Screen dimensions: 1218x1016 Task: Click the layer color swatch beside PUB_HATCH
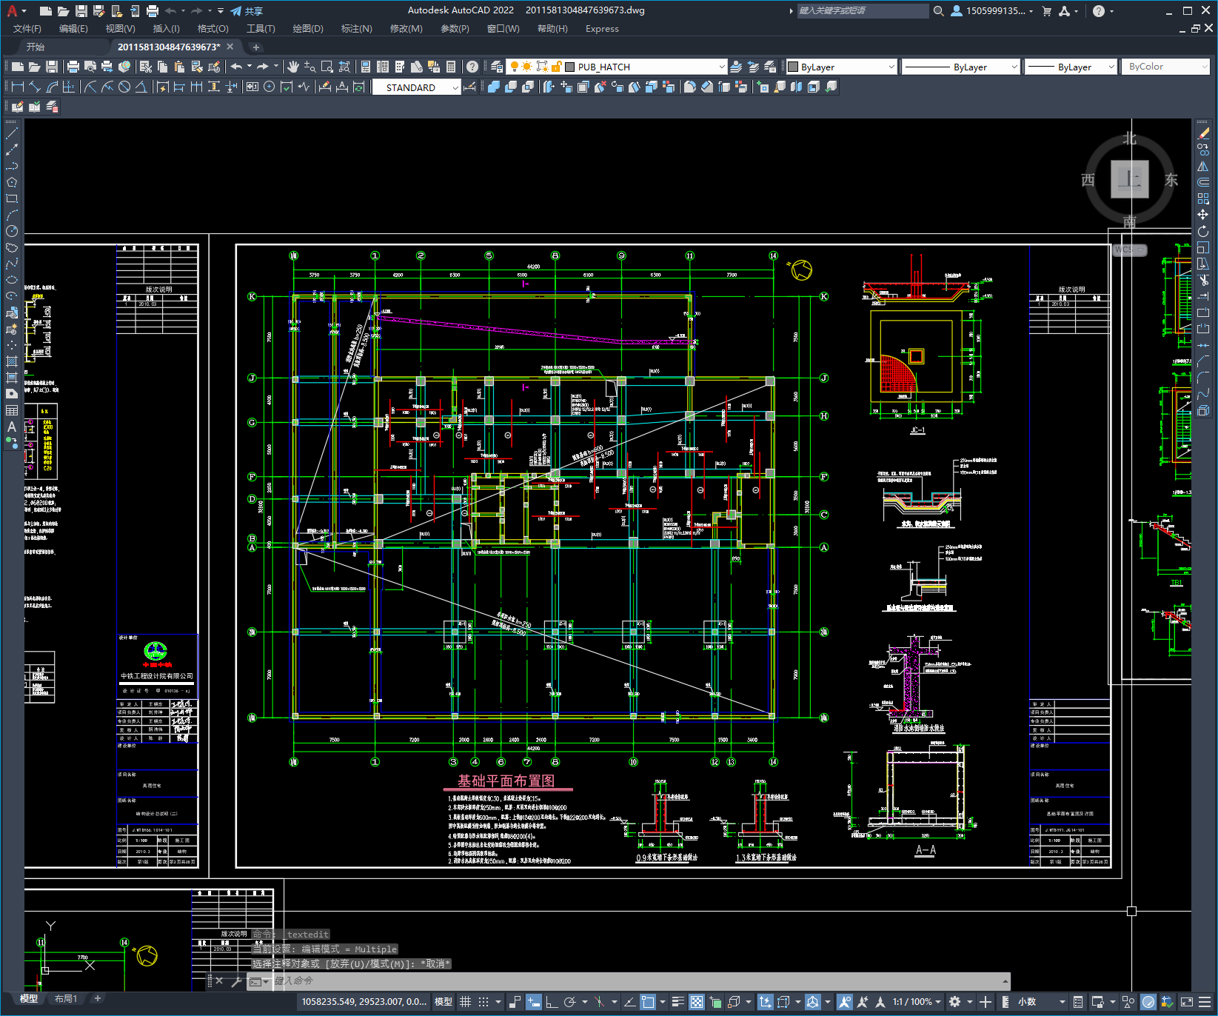pyautogui.click(x=570, y=67)
